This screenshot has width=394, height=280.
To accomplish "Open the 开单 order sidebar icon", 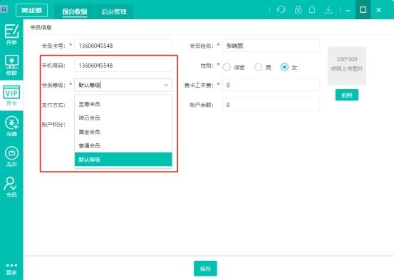I will [11, 34].
